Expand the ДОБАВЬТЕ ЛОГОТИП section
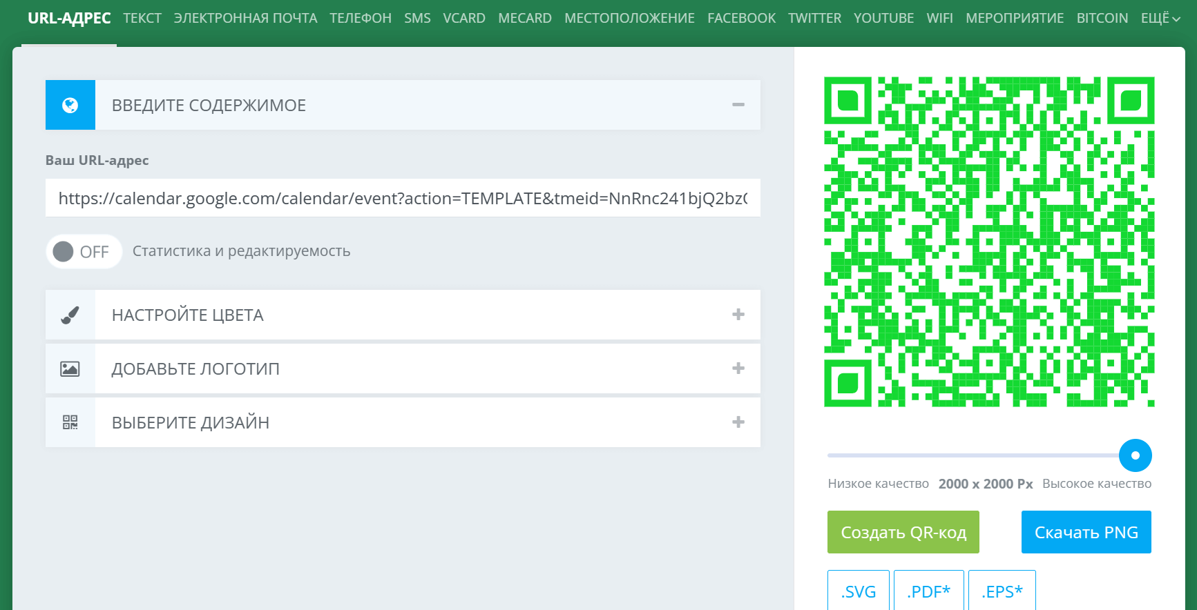The width and height of the screenshot is (1197, 610). click(738, 368)
